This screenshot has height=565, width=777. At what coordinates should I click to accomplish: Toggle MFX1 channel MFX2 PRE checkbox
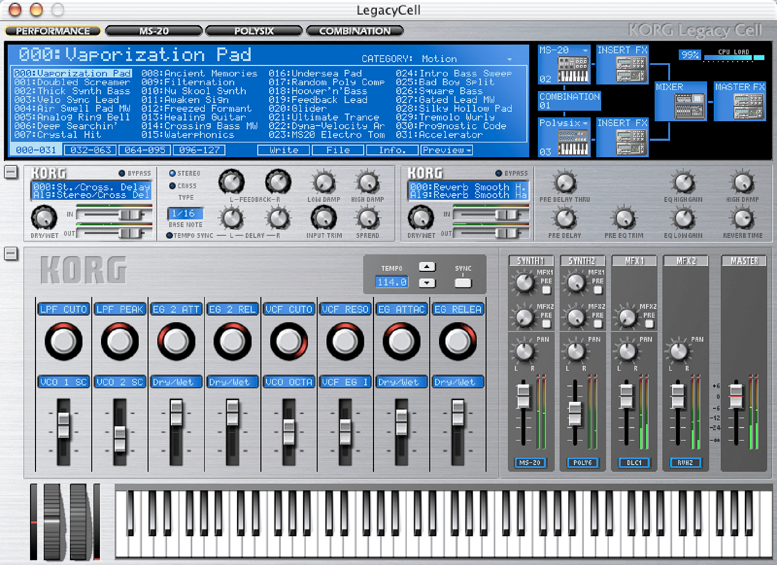tap(649, 324)
